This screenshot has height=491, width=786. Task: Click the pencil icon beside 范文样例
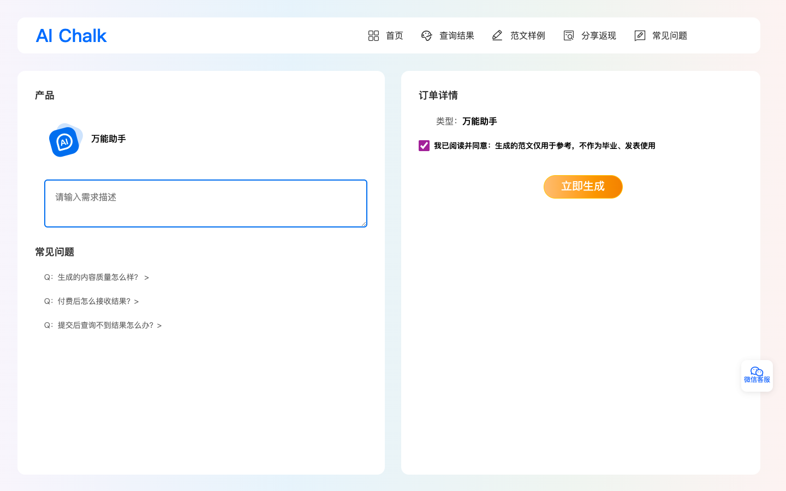click(497, 35)
